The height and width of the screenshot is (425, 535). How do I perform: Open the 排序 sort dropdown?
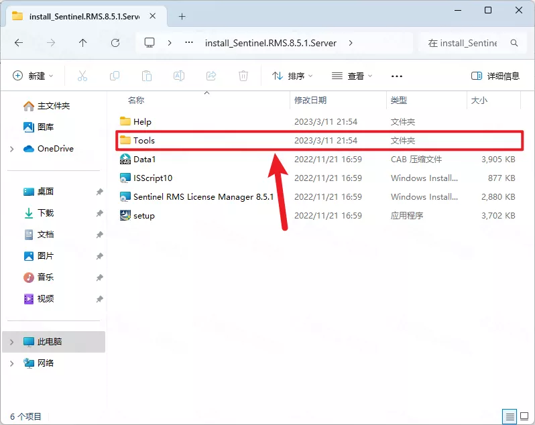pos(292,76)
